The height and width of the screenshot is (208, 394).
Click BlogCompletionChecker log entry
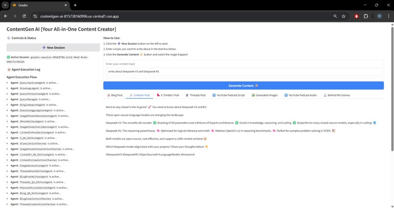(37, 199)
